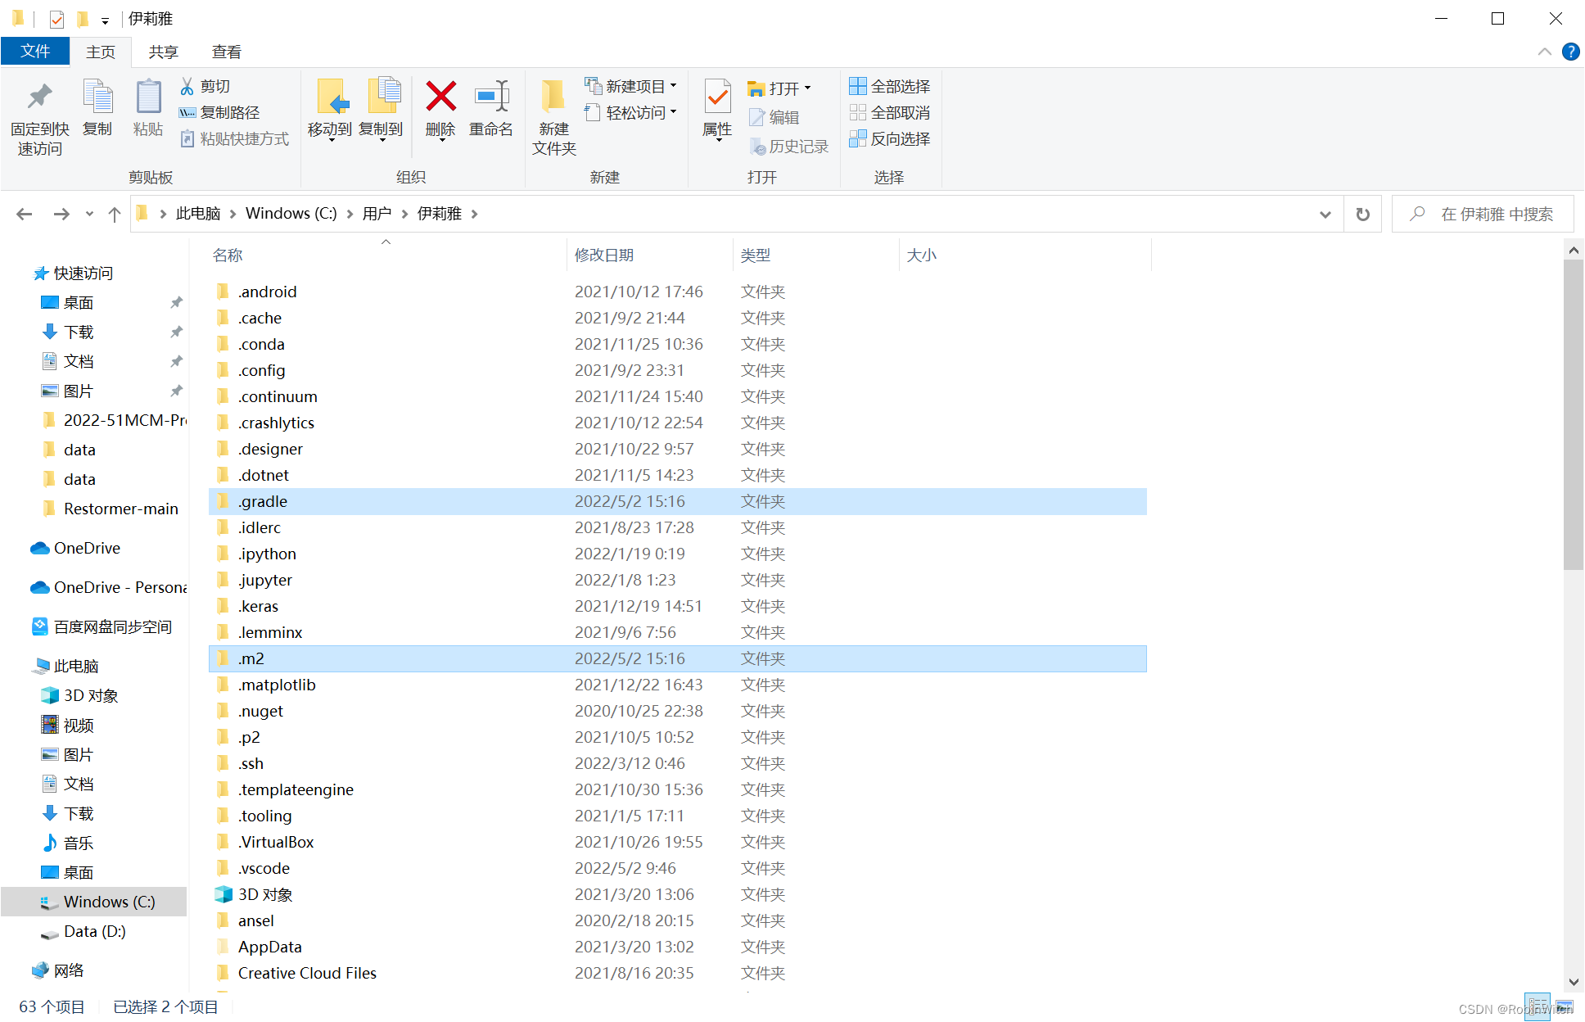Click the Properties (属性) checkmark icon

[717, 97]
